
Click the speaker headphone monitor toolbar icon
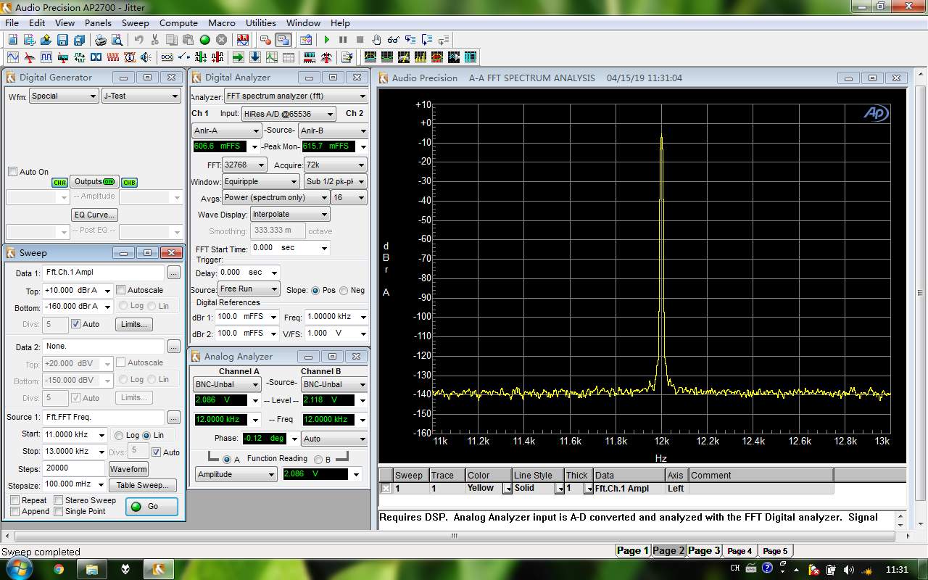point(146,57)
